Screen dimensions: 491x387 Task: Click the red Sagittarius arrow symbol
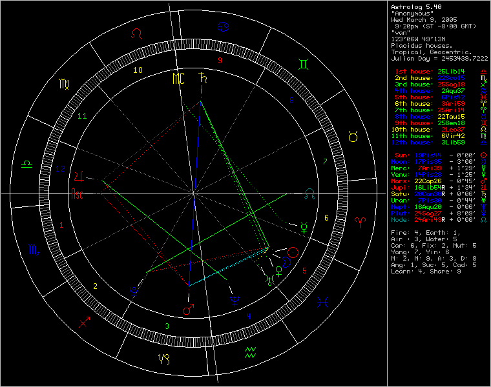click(x=85, y=322)
